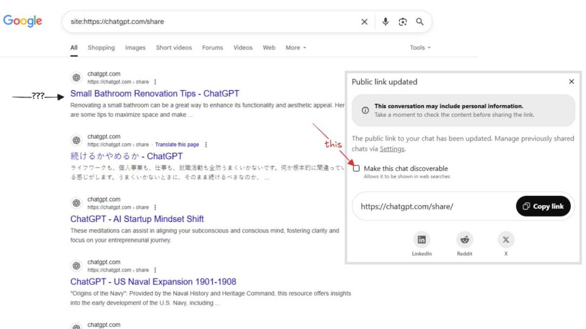586x329 pixels.
Task: Click 'https://chatgpt.com › share' URL of Bathroom result
Action: tap(118, 82)
